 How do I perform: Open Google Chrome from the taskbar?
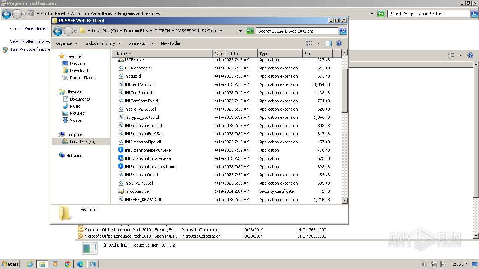click(x=68, y=264)
